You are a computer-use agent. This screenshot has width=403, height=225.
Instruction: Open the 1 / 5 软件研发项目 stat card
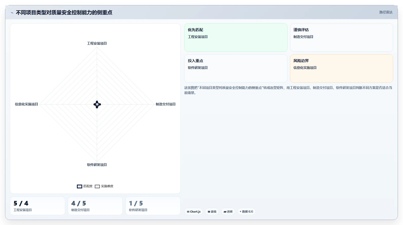tap(153, 206)
